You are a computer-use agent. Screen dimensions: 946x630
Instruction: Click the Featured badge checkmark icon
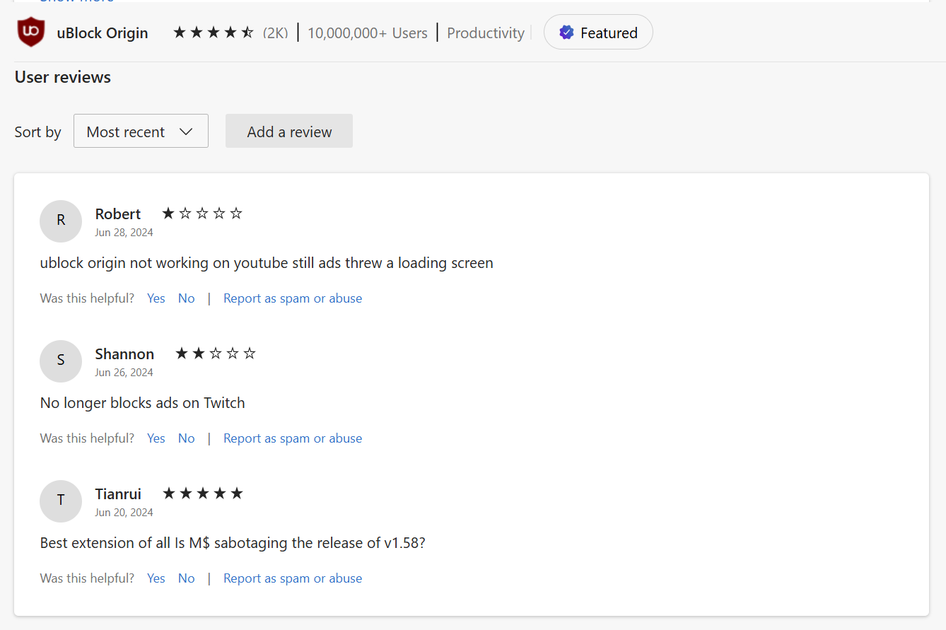click(x=566, y=33)
